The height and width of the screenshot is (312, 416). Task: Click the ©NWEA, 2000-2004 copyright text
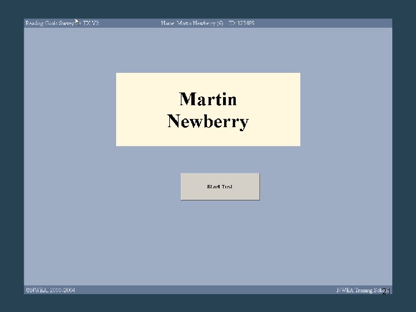(50, 290)
